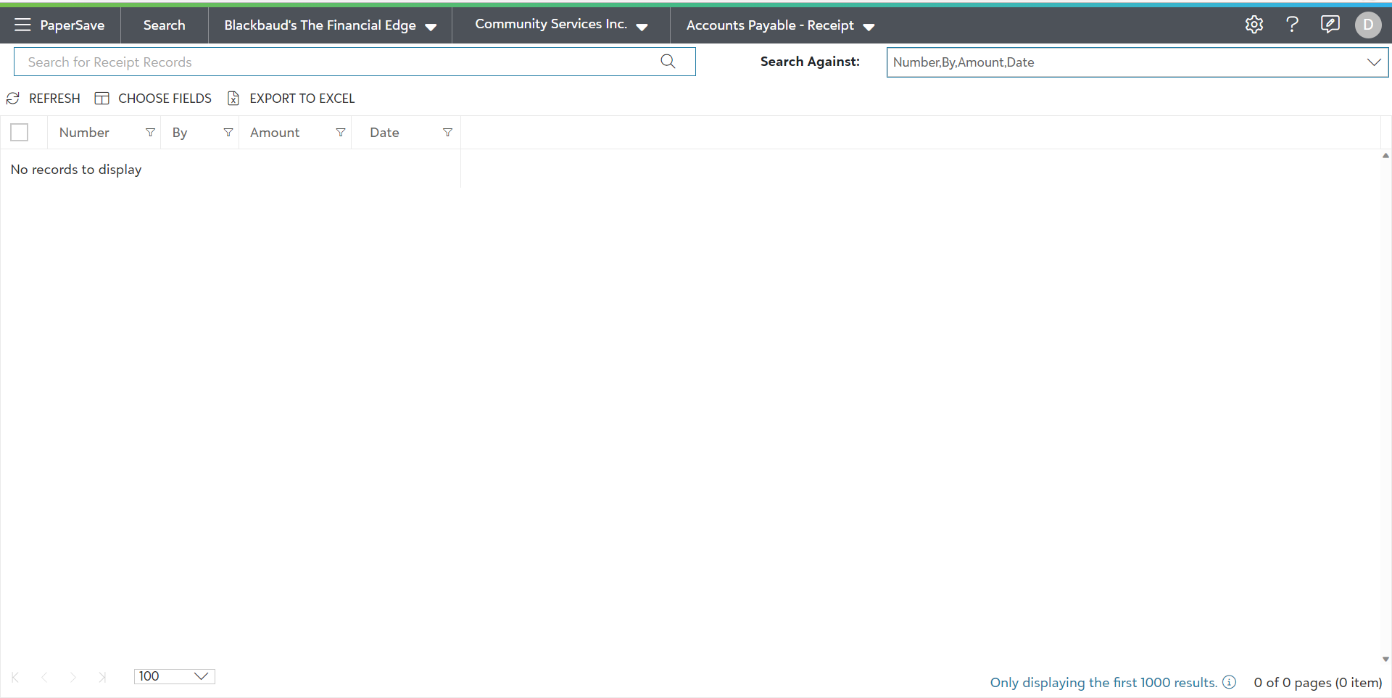
Task: Click the REFRESH button
Action: pos(43,99)
